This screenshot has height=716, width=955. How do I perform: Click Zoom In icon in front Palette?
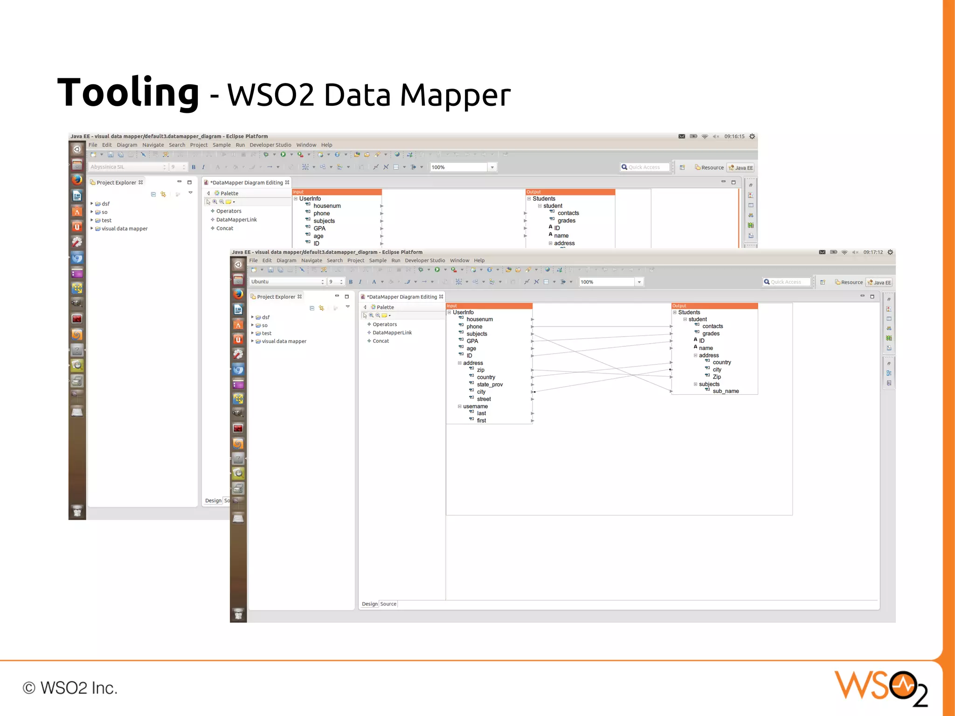pyautogui.click(x=371, y=315)
